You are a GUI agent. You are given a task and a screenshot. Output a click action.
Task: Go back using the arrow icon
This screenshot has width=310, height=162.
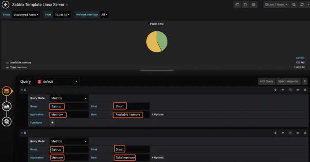click(6, 5)
